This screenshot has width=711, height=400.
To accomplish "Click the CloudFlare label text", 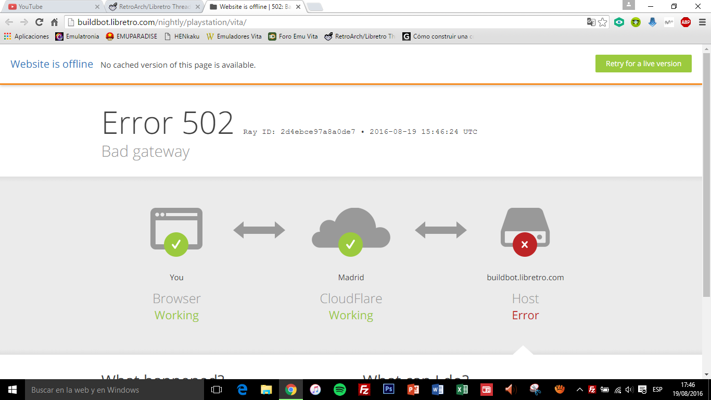I will click(x=351, y=298).
